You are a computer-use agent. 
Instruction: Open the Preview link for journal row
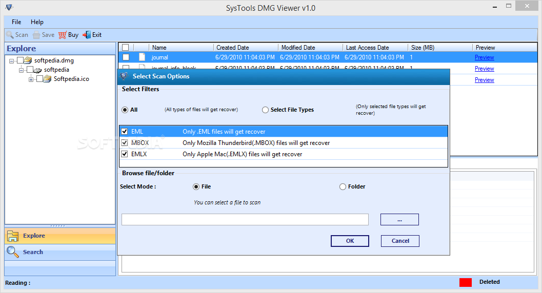point(484,57)
